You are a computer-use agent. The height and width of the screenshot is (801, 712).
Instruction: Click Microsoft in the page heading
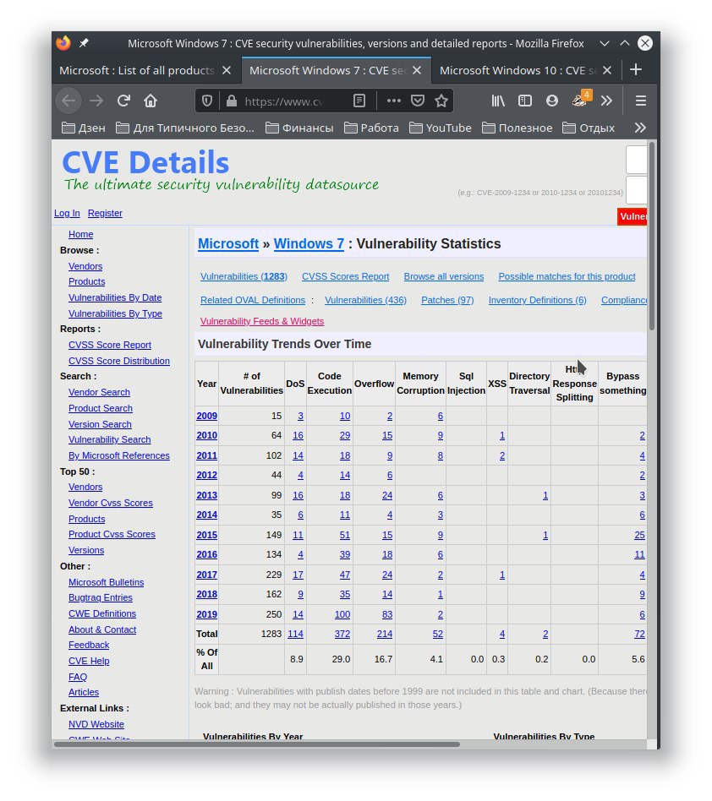(x=228, y=243)
